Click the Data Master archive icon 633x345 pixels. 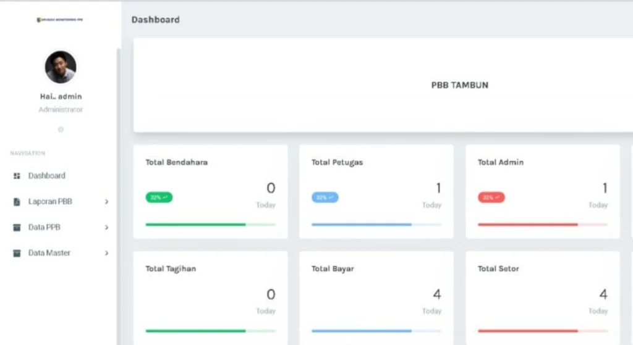(17, 254)
